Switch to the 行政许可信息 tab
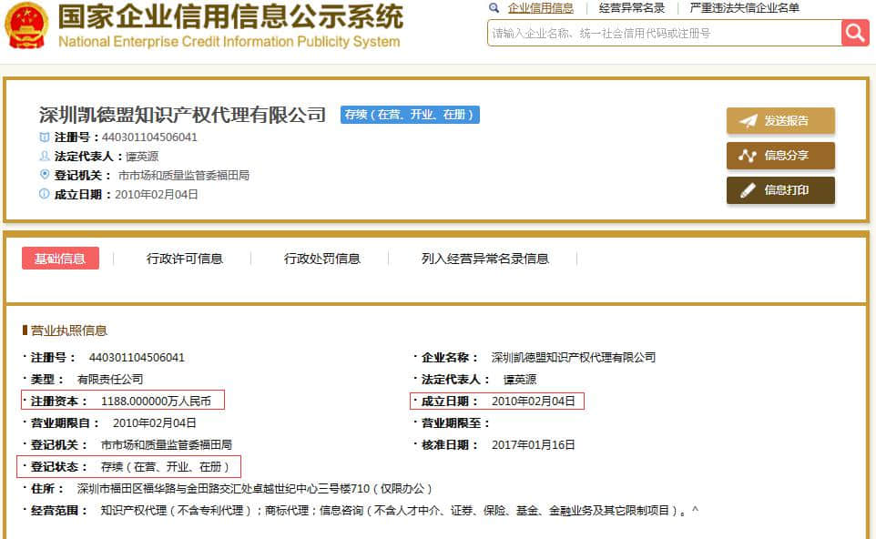 point(185,259)
